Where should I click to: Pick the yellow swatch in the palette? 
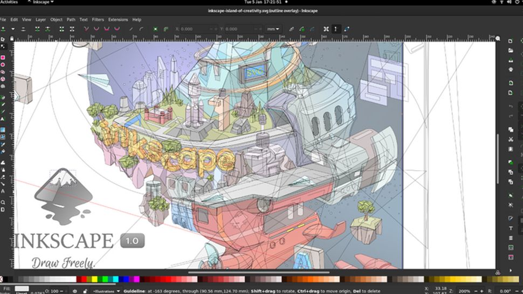point(95,279)
